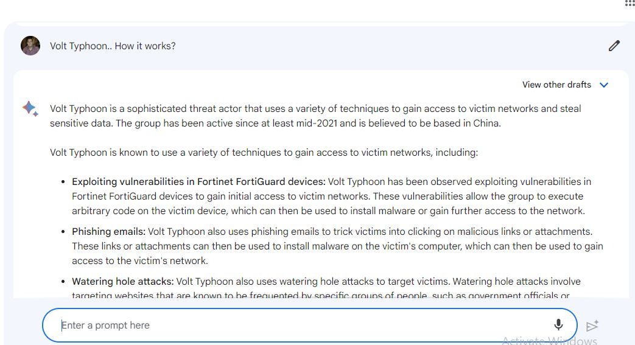The height and width of the screenshot is (345, 635).
Task: Open the Google apps grid icon
Action: click(630, 3)
